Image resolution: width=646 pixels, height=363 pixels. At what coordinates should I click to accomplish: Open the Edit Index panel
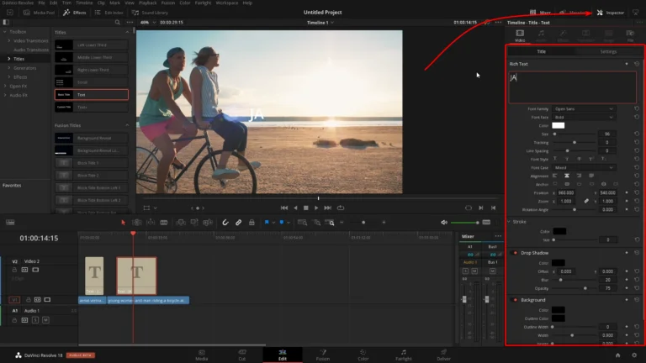(x=109, y=13)
